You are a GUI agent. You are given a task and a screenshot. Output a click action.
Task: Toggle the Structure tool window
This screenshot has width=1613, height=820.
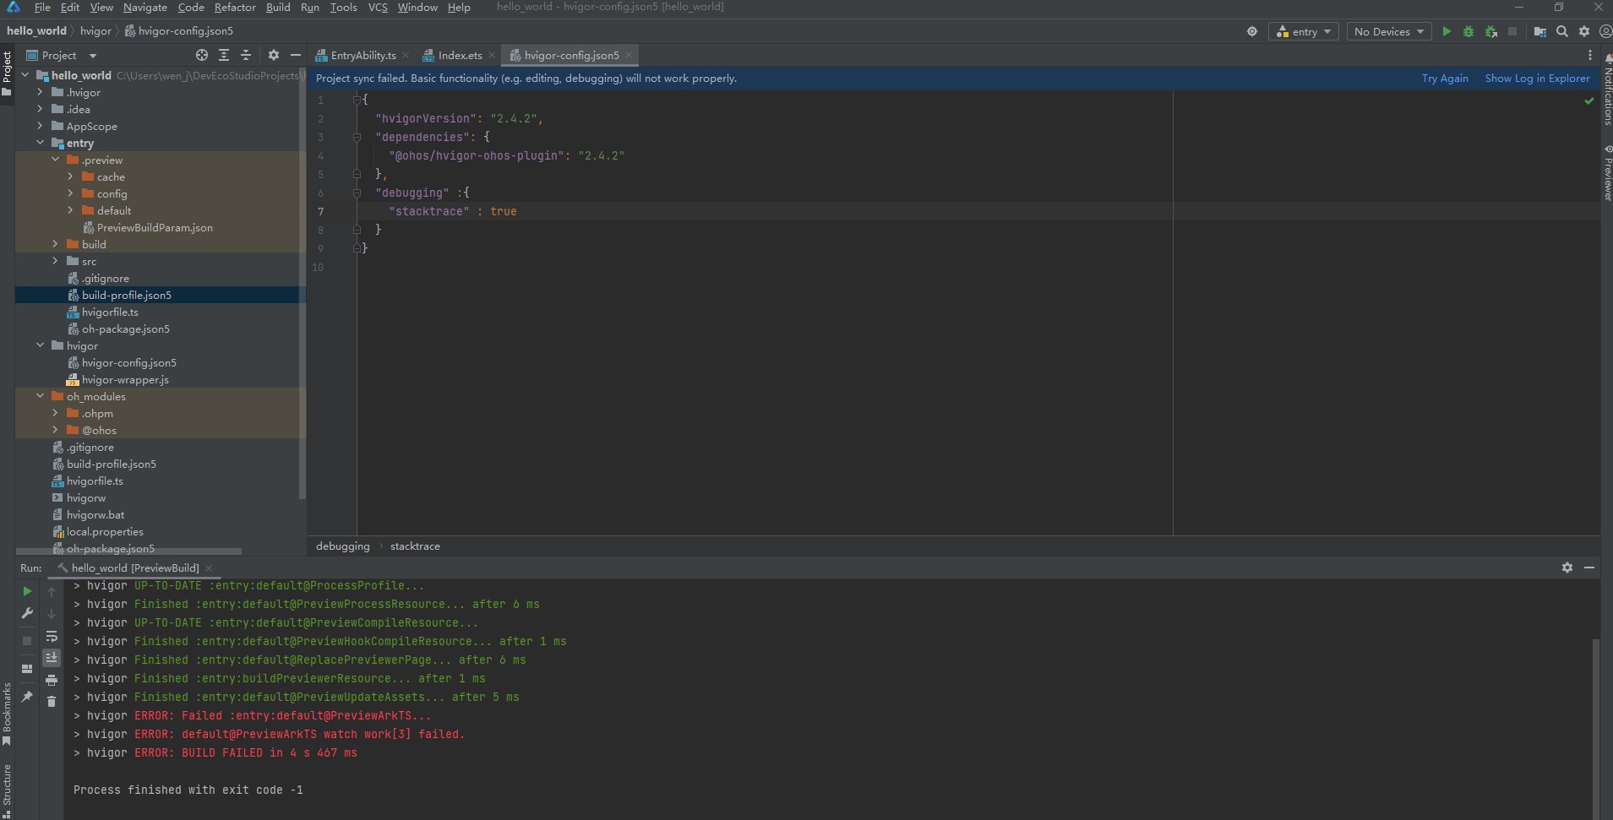click(7, 790)
